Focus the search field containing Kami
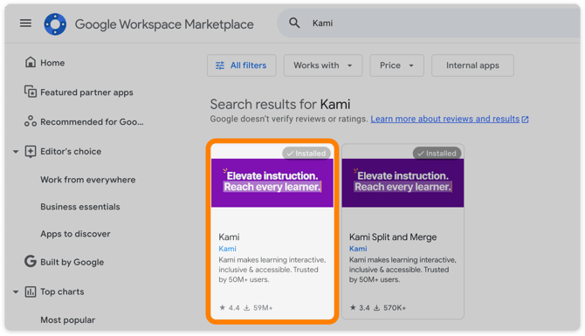Screen dimensions: 585x336 point(429,23)
